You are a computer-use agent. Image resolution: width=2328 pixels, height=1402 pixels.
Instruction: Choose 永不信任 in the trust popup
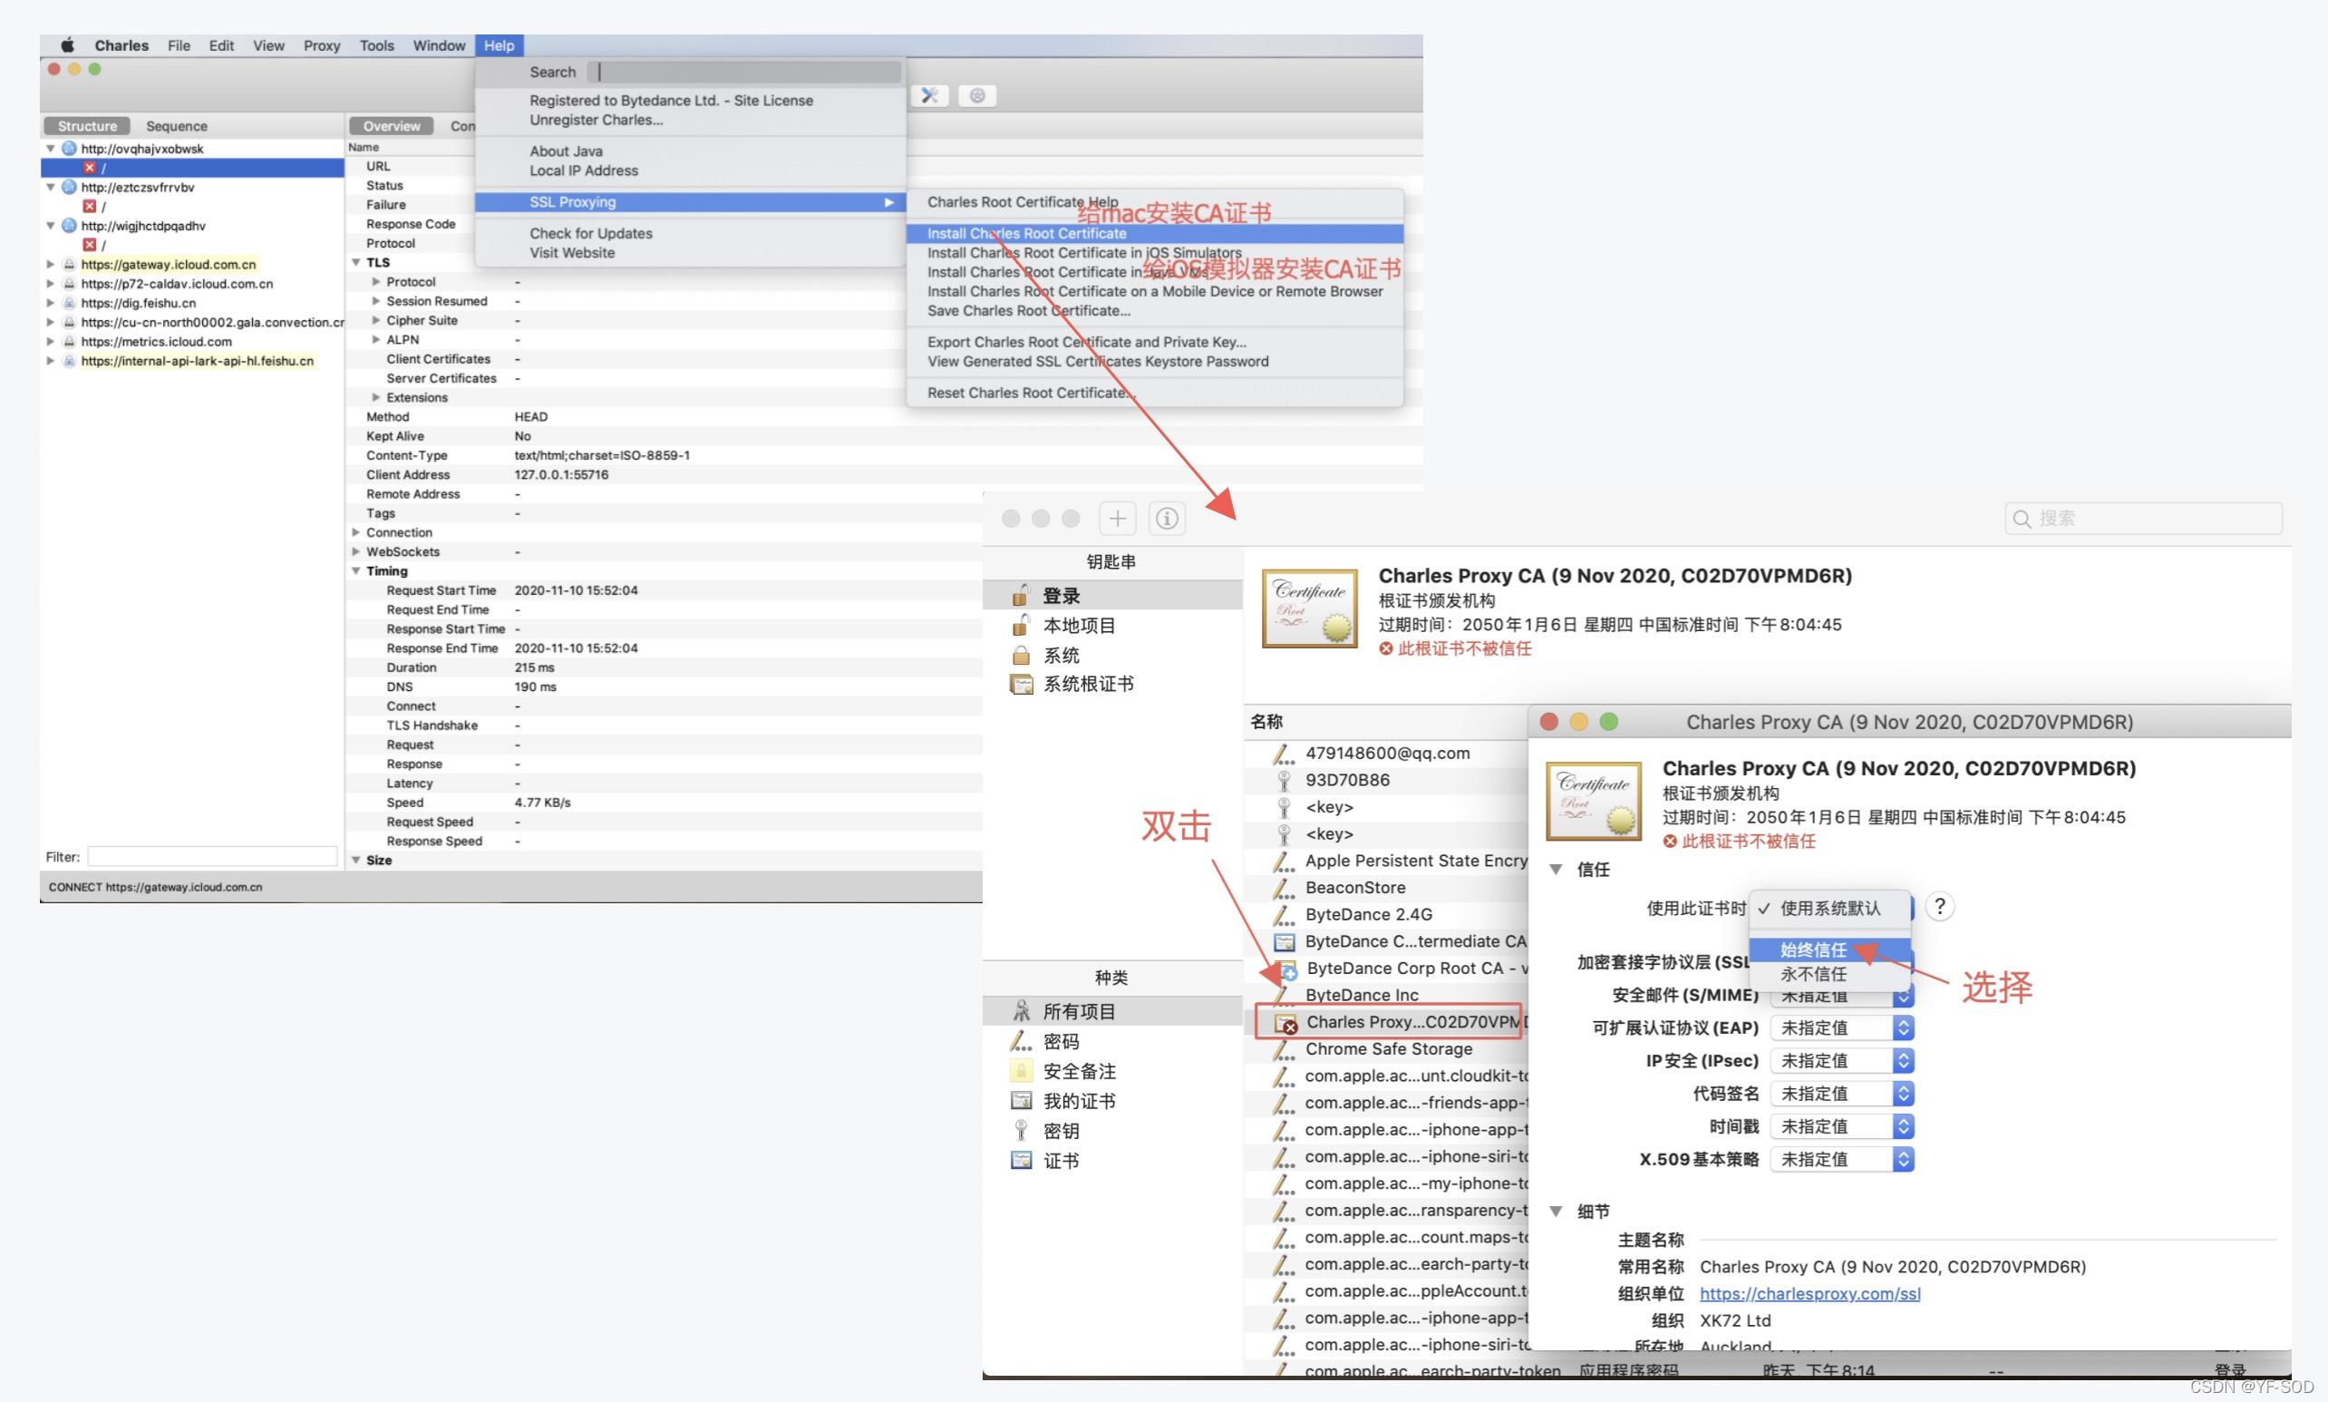click(x=1830, y=974)
